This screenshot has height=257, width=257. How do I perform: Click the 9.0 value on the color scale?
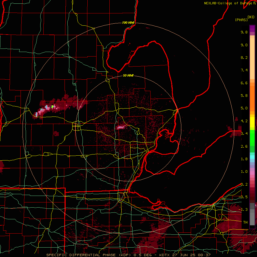pos(244,45)
